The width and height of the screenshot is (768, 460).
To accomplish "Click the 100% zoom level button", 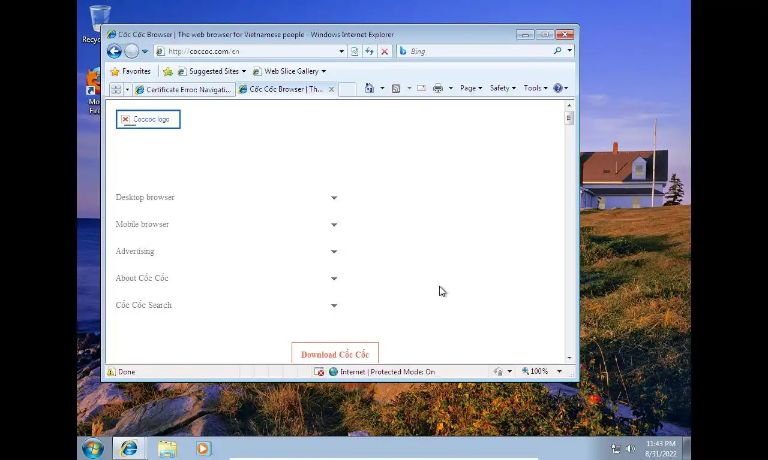I will pyautogui.click(x=535, y=371).
